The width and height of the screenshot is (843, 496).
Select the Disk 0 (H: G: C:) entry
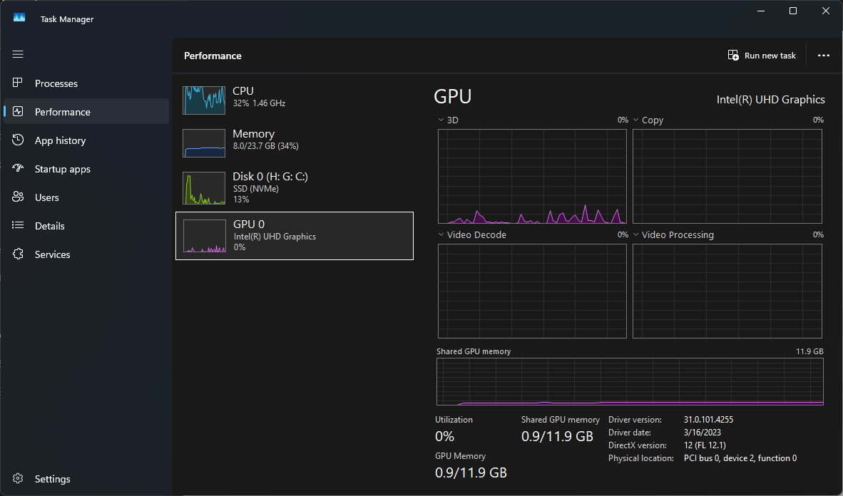(295, 187)
